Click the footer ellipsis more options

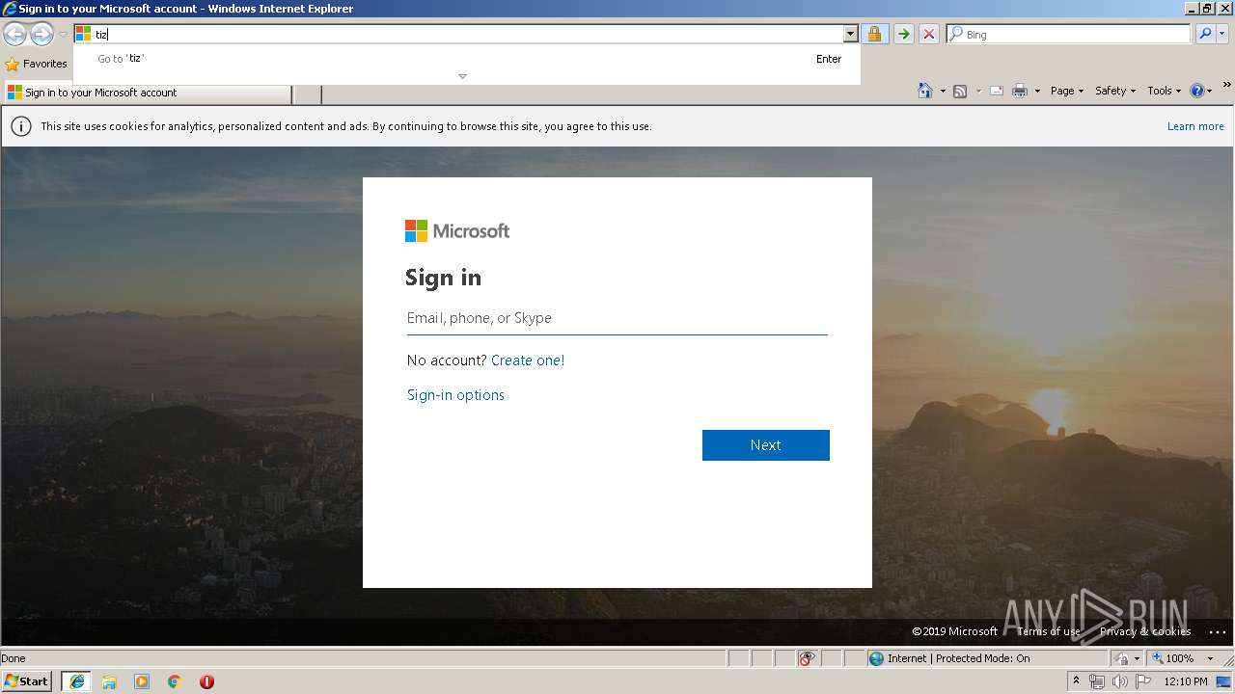1217,632
